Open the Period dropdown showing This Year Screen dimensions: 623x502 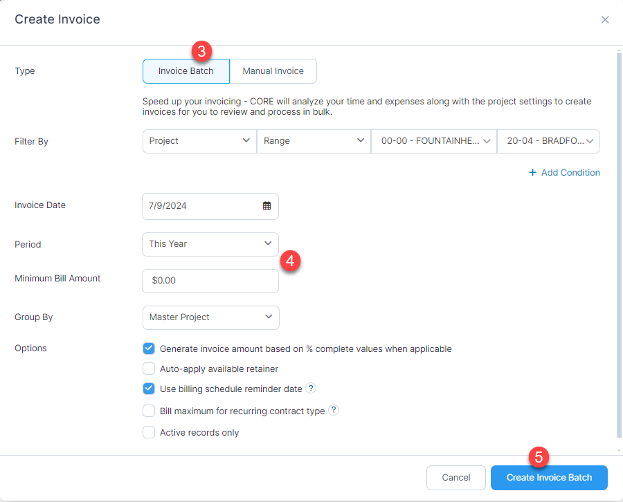(x=210, y=244)
